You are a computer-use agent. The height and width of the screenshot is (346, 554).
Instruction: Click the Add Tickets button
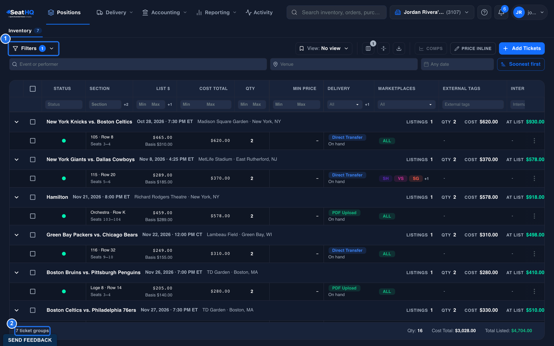(x=522, y=48)
